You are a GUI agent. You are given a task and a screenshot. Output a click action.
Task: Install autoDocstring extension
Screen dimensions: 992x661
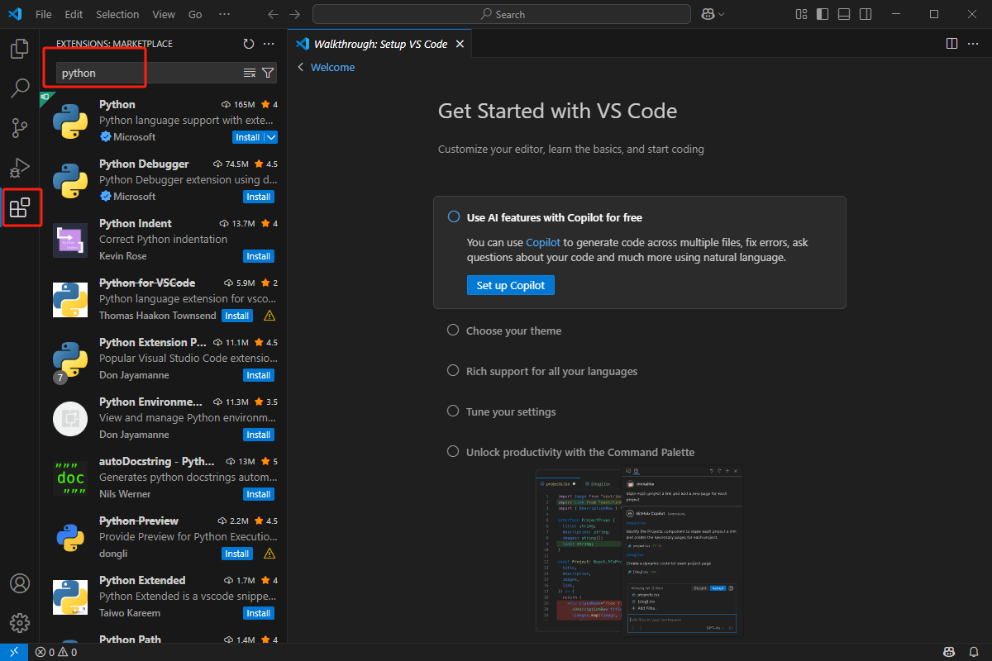pos(259,494)
